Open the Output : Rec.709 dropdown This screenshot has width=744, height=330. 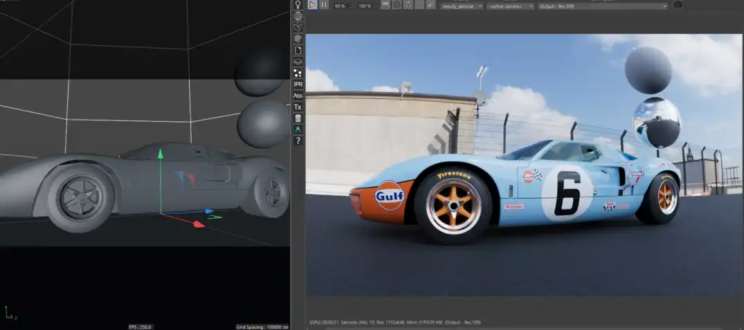(603, 6)
